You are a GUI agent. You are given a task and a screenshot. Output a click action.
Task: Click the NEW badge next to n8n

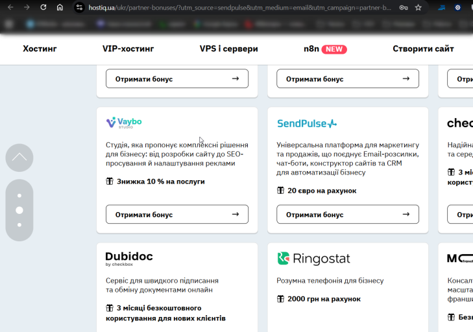point(334,49)
